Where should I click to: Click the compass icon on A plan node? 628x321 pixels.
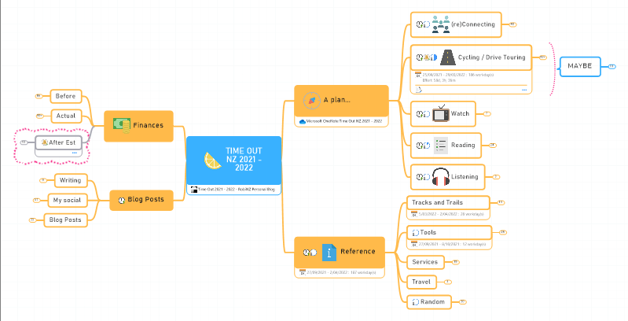[x=311, y=100]
